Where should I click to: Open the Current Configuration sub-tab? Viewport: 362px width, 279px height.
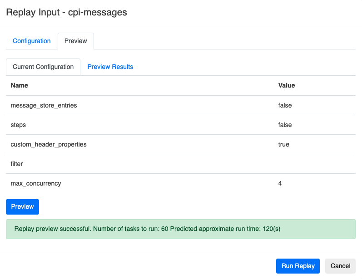43,67
